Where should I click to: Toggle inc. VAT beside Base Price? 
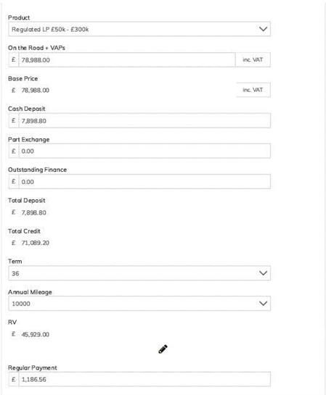[253, 90]
